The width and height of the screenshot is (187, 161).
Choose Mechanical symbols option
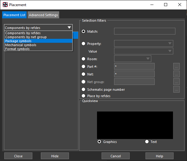[38, 45]
